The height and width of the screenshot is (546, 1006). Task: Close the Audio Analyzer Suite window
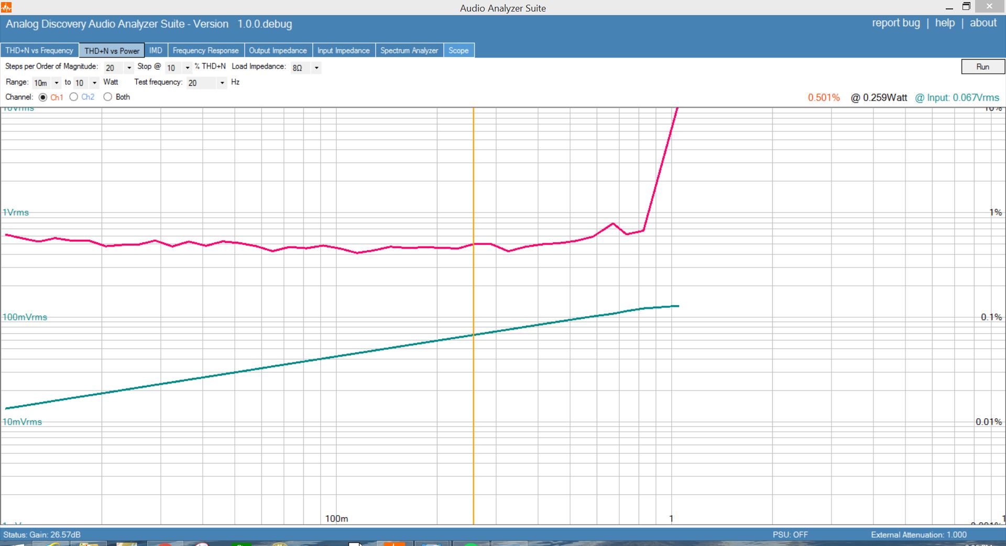pyautogui.click(x=989, y=6)
